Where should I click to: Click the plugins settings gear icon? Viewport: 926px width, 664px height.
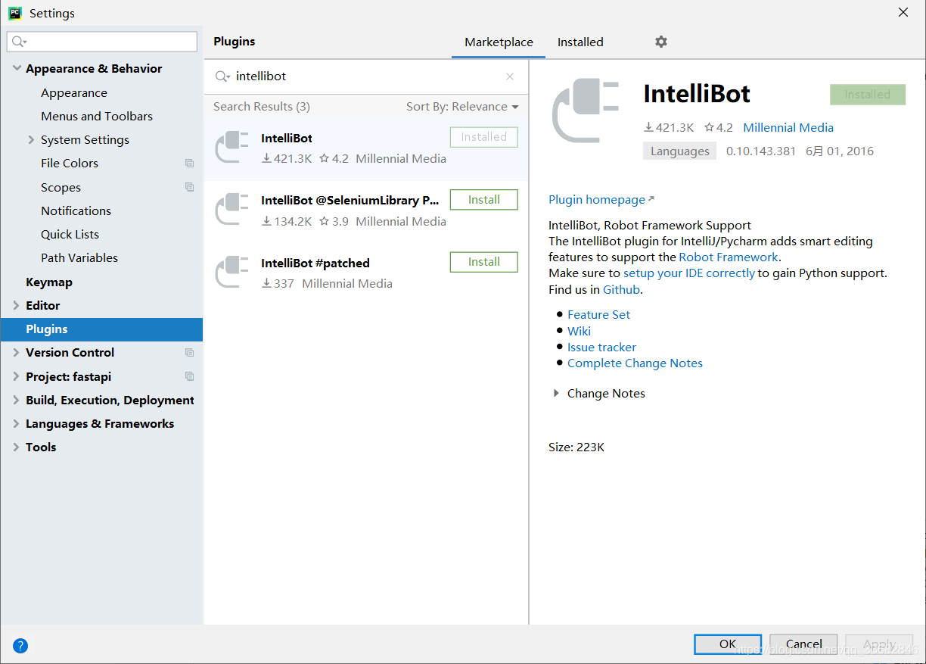coord(661,42)
